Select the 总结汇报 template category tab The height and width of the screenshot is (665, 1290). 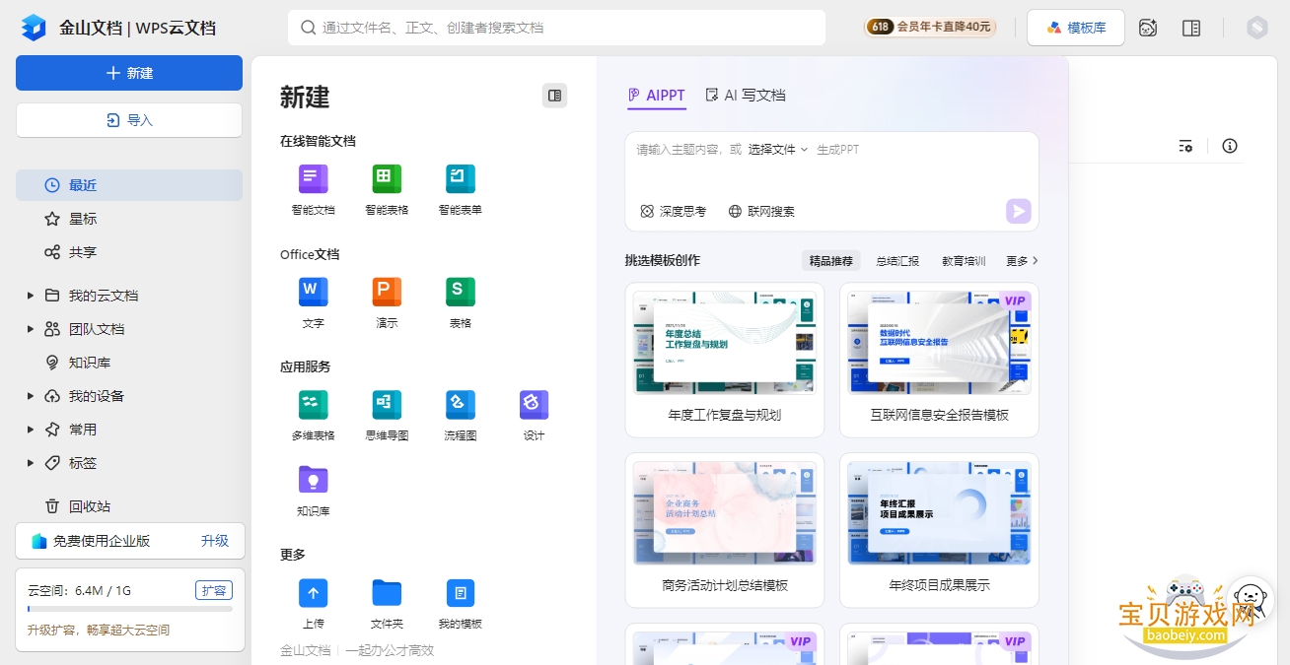897,261
